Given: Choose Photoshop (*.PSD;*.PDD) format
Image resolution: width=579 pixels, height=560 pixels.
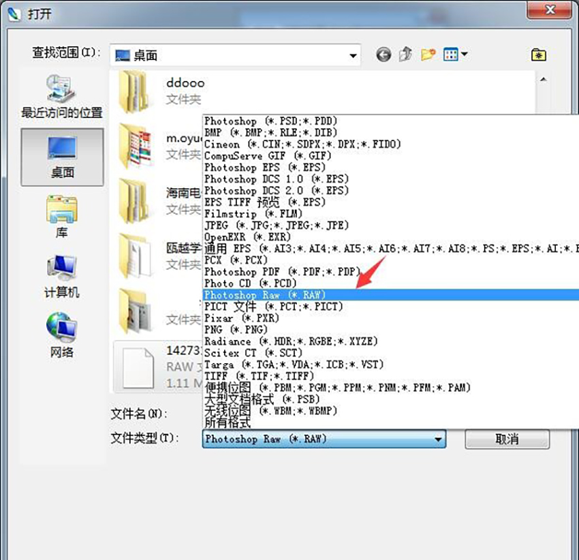Looking at the screenshot, I should (x=391, y=121).
